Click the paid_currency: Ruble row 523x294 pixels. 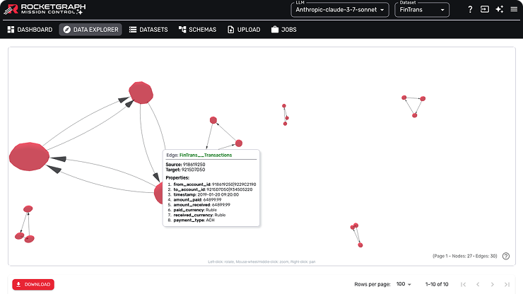pyautogui.click(x=195, y=210)
